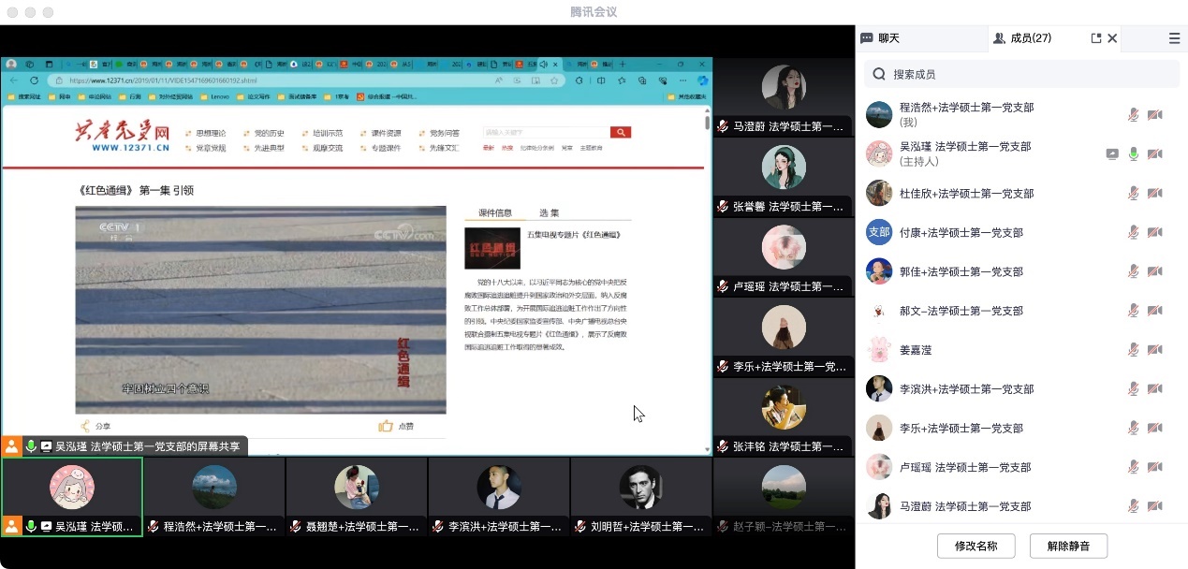Open the hamburger menu in the members panel
This screenshot has width=1188, height=569.
1174,38
